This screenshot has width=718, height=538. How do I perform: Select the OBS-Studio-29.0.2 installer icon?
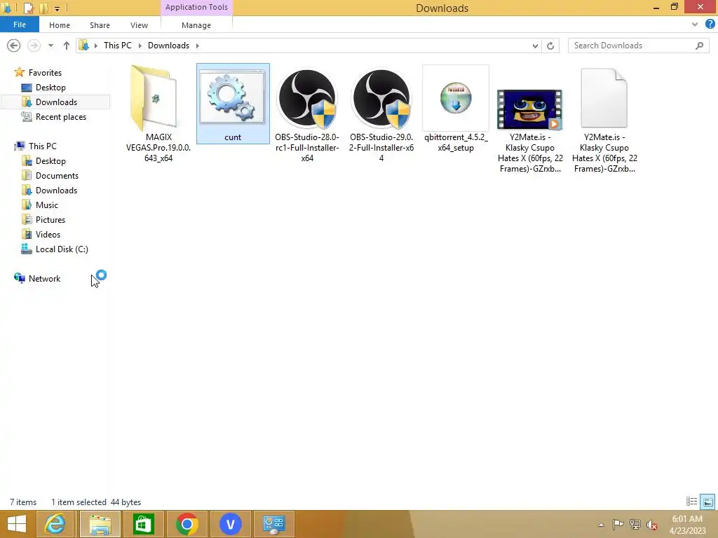[381, 98]
